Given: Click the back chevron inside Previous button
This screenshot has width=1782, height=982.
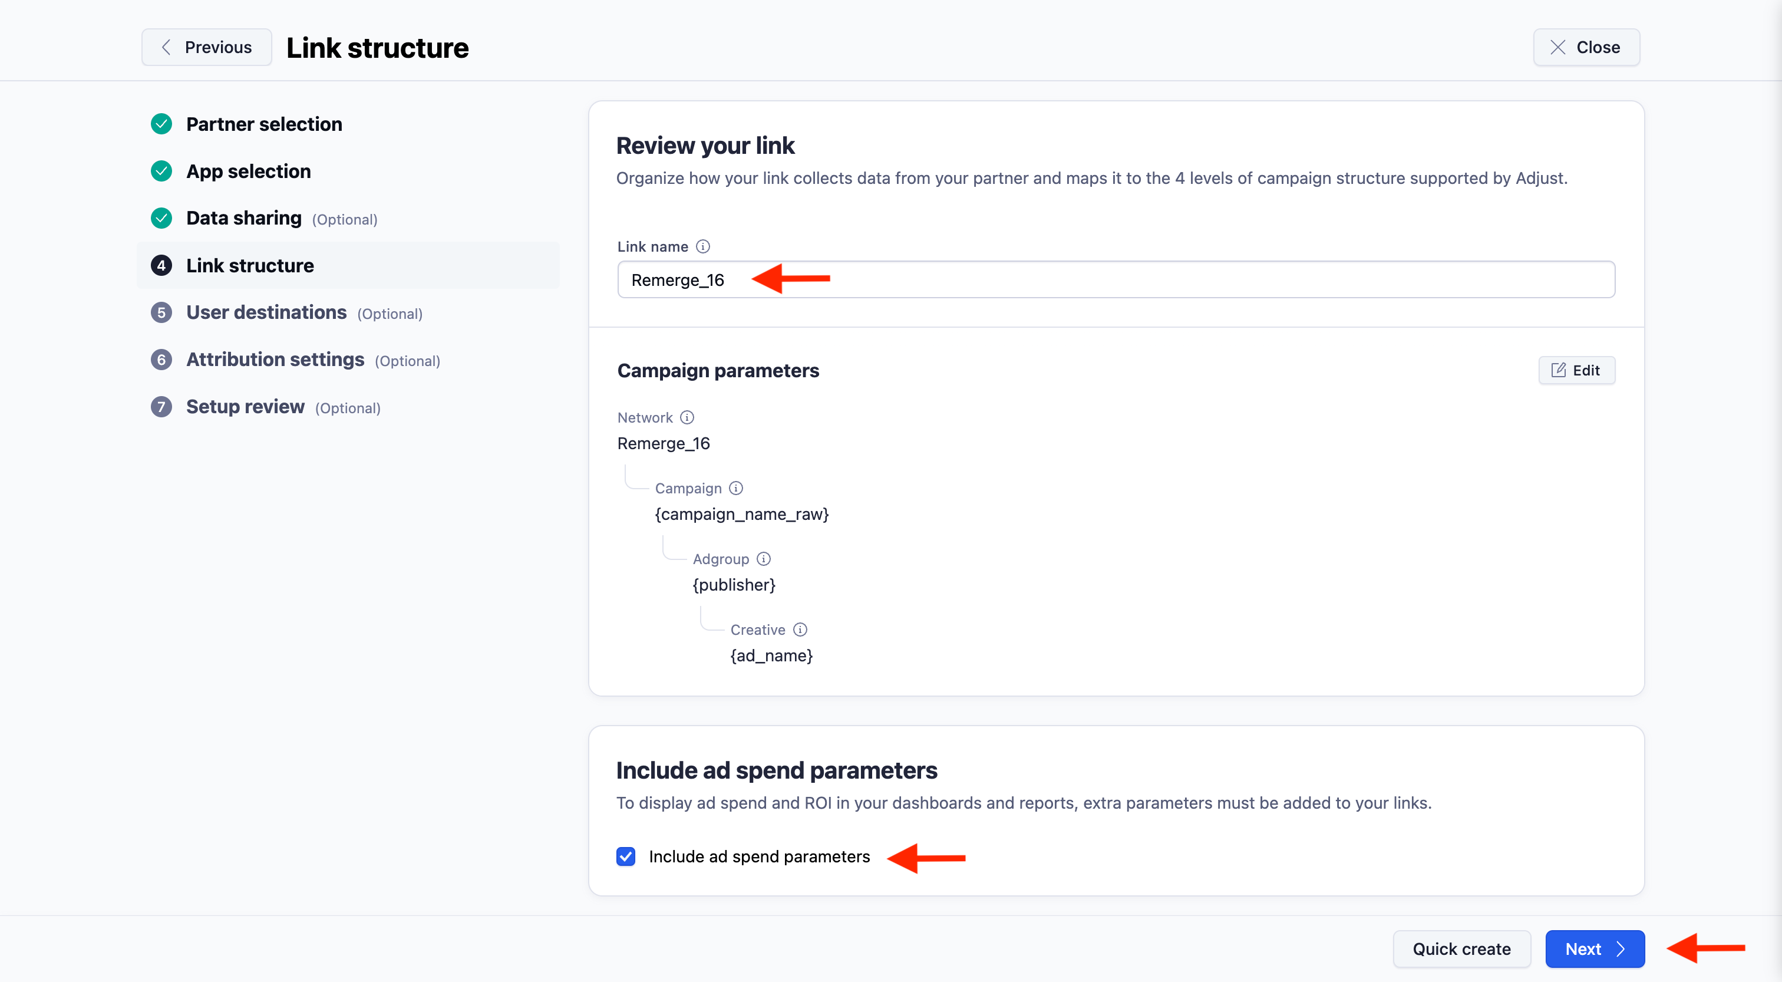Looking at the screenshot, I should click(166, 47).
